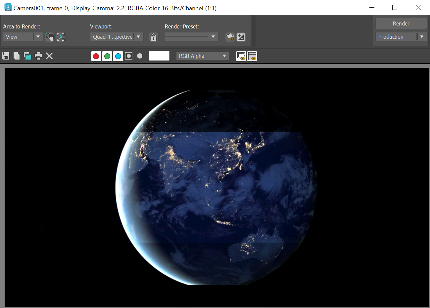This screenshot has width=430, height=308.
Task: Open the Viewport Quad 4 dropdown
Action: 117,37
